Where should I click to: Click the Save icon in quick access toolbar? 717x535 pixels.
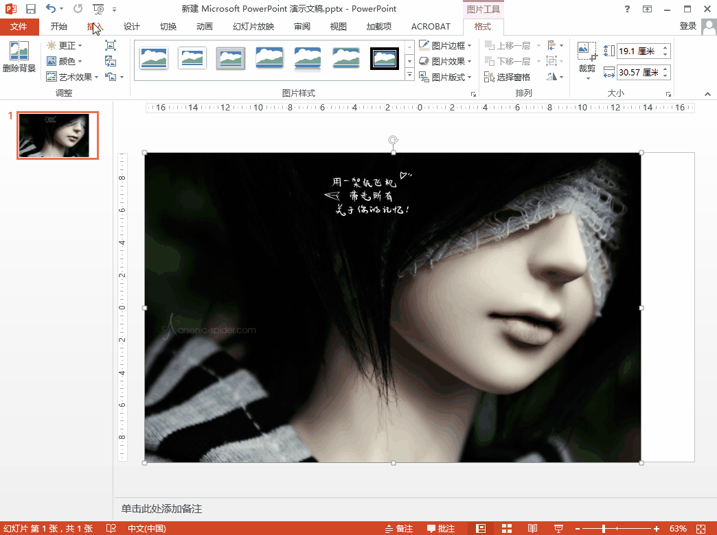[x=31, y=9]
